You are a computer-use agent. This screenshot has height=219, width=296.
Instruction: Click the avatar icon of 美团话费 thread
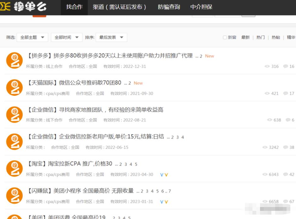pyautogui.click(x=14, y=217)
